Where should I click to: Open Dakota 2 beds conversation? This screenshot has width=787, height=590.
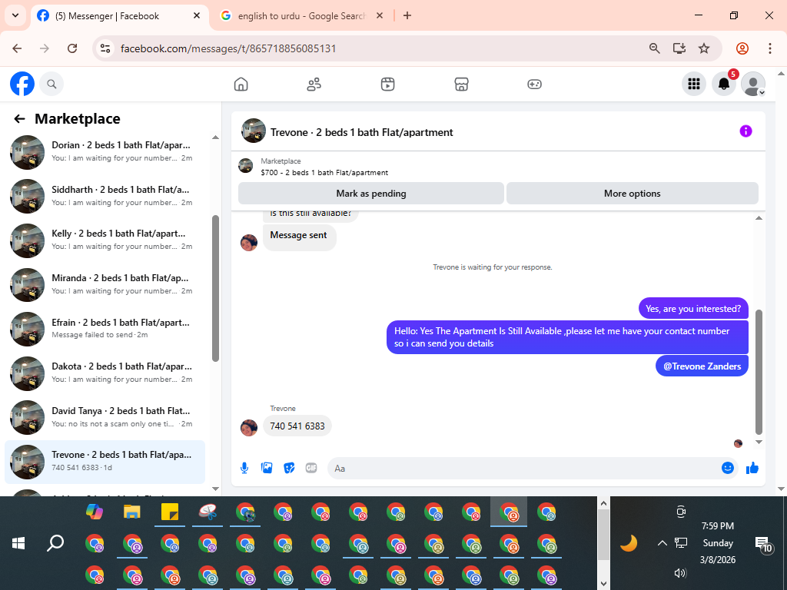[x=106, y=373]
